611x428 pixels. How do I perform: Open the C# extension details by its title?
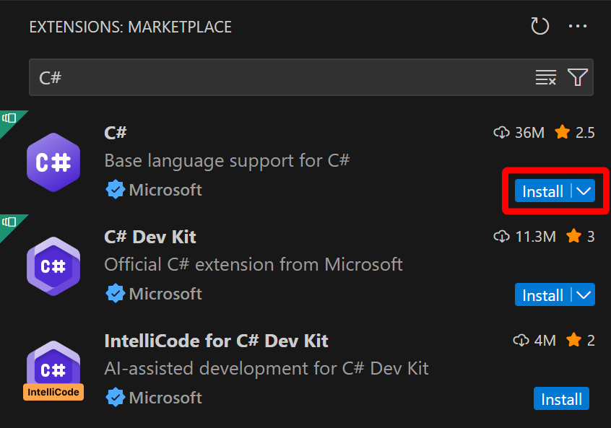click(x=116, y=132)
